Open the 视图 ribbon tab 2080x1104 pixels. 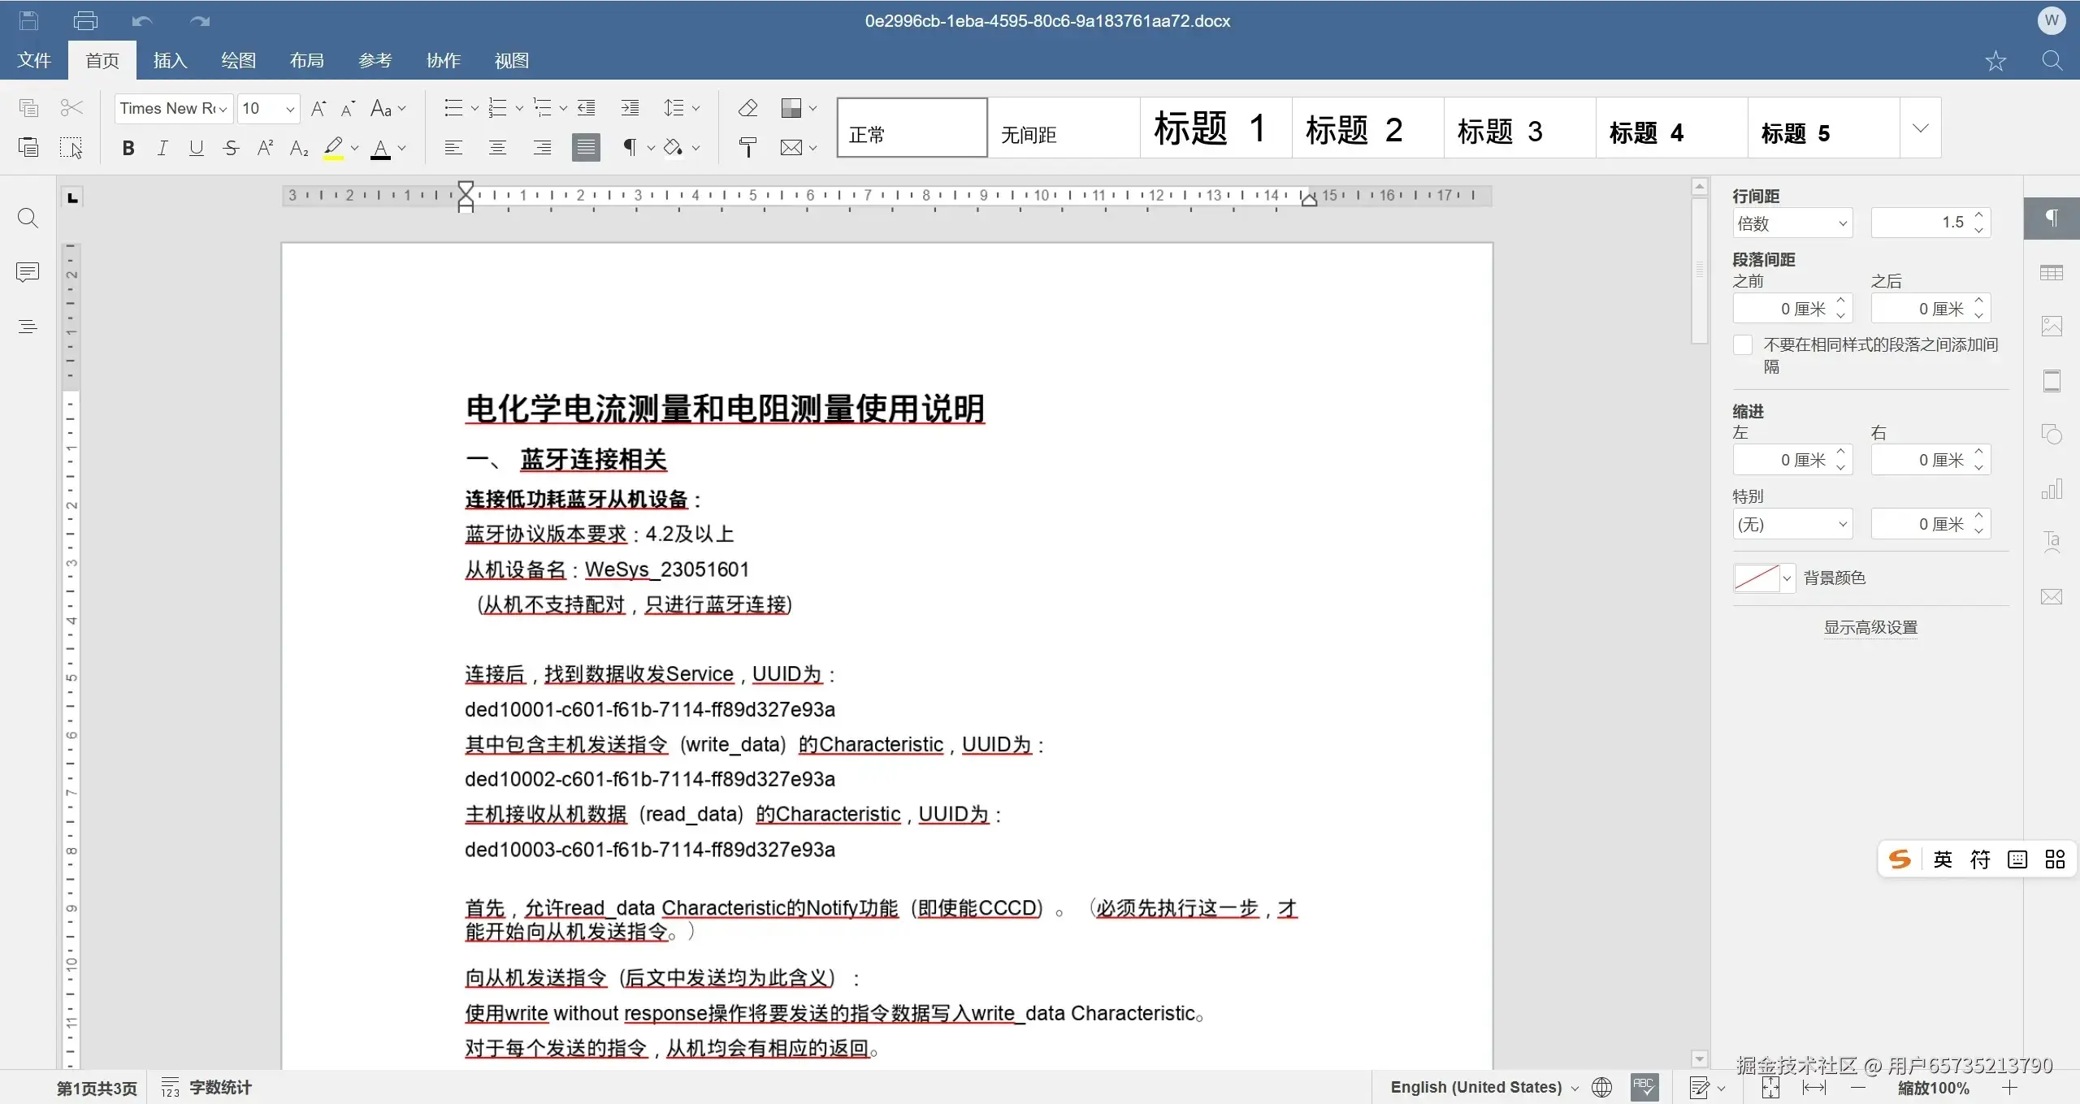(x=510, y=59)
